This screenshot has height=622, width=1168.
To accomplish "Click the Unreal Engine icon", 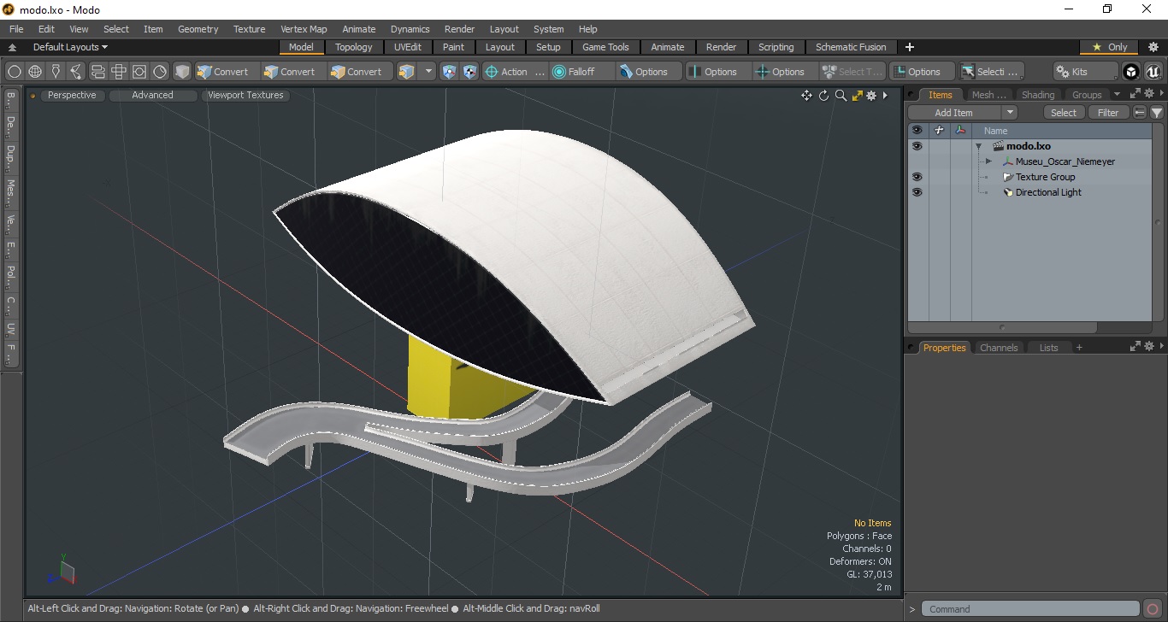I will (x=1153, y=72).
